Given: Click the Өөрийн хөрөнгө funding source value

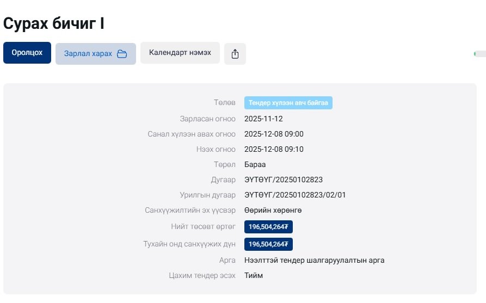Looking at the screenshot, I should 273,210.
